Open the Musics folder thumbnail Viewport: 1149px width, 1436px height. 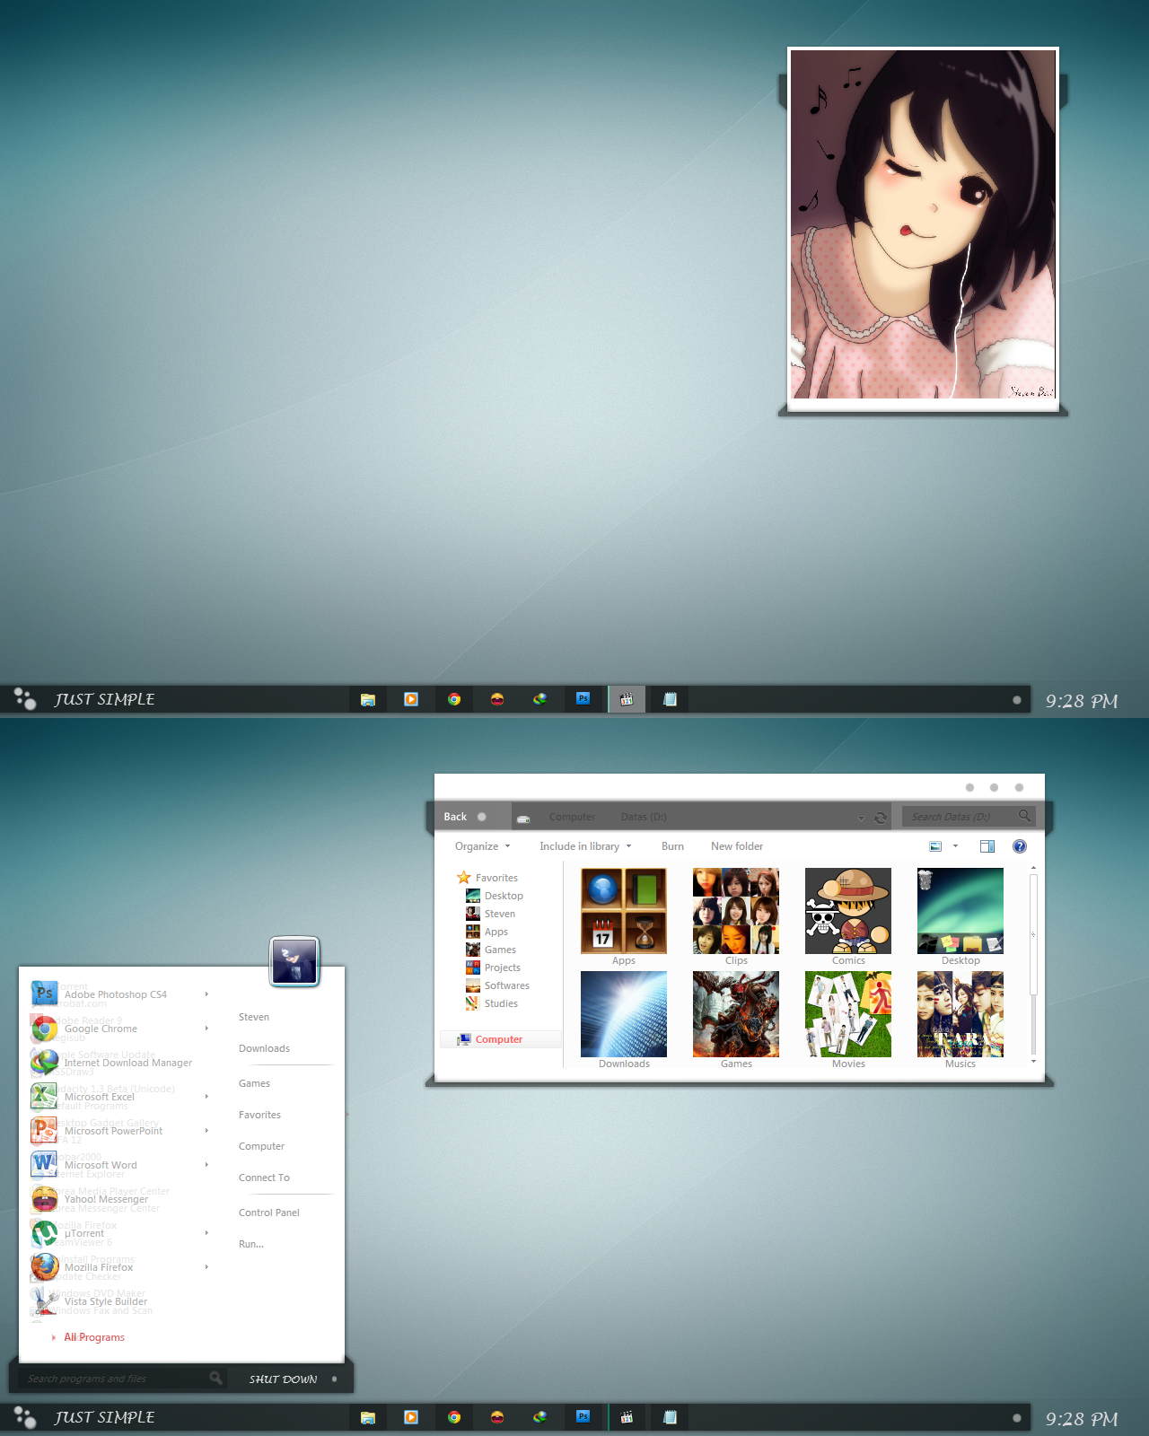[x=960, y=1020]
